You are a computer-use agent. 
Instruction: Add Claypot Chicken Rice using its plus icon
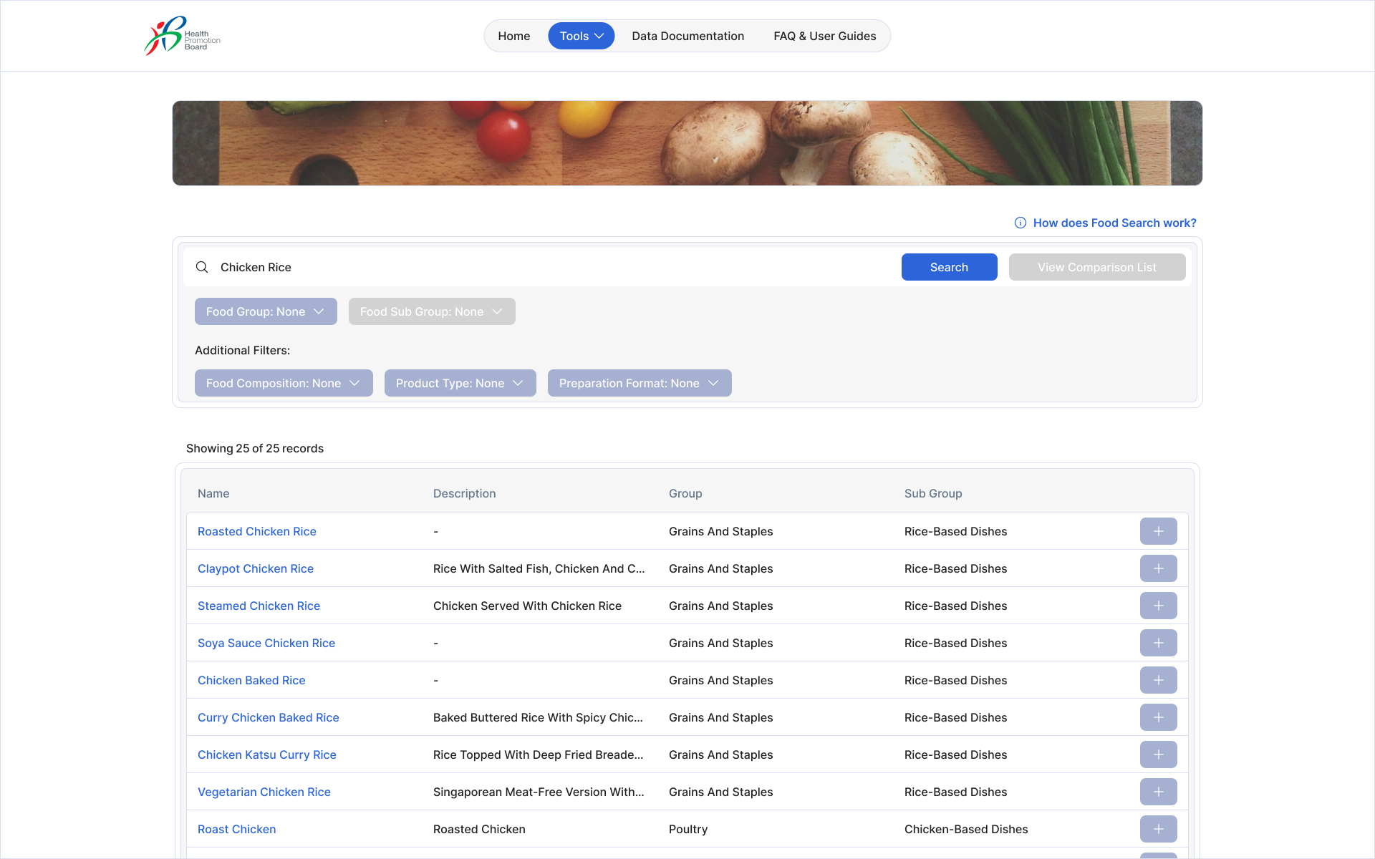1158,568
